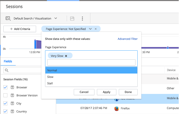This screenshot has height=114, width=179.
Task: Expand Default Search / Visualization dropdown
Action: click(x=56, y=18)
